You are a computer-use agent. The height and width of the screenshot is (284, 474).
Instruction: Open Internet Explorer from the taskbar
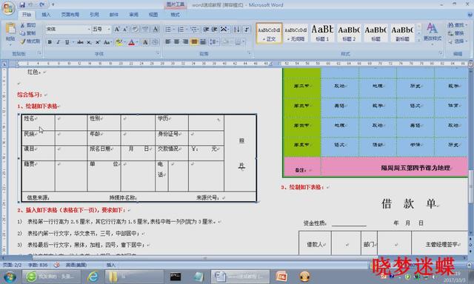[93, 277]
